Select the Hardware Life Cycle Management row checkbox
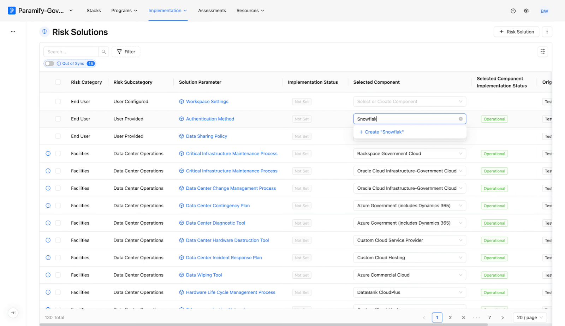This screenshot has width=565, height=326. pos(58,292)
